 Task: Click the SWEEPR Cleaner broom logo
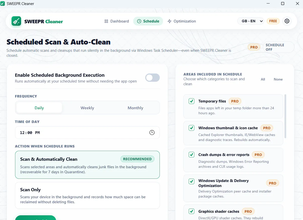[x=16, y=21]
